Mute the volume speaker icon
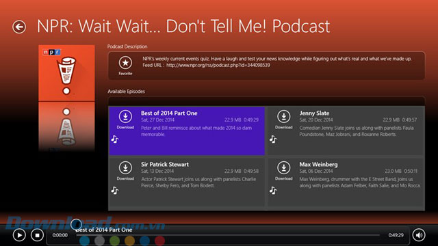The width and height of the screenshot is (438, 246). [419, 235]
